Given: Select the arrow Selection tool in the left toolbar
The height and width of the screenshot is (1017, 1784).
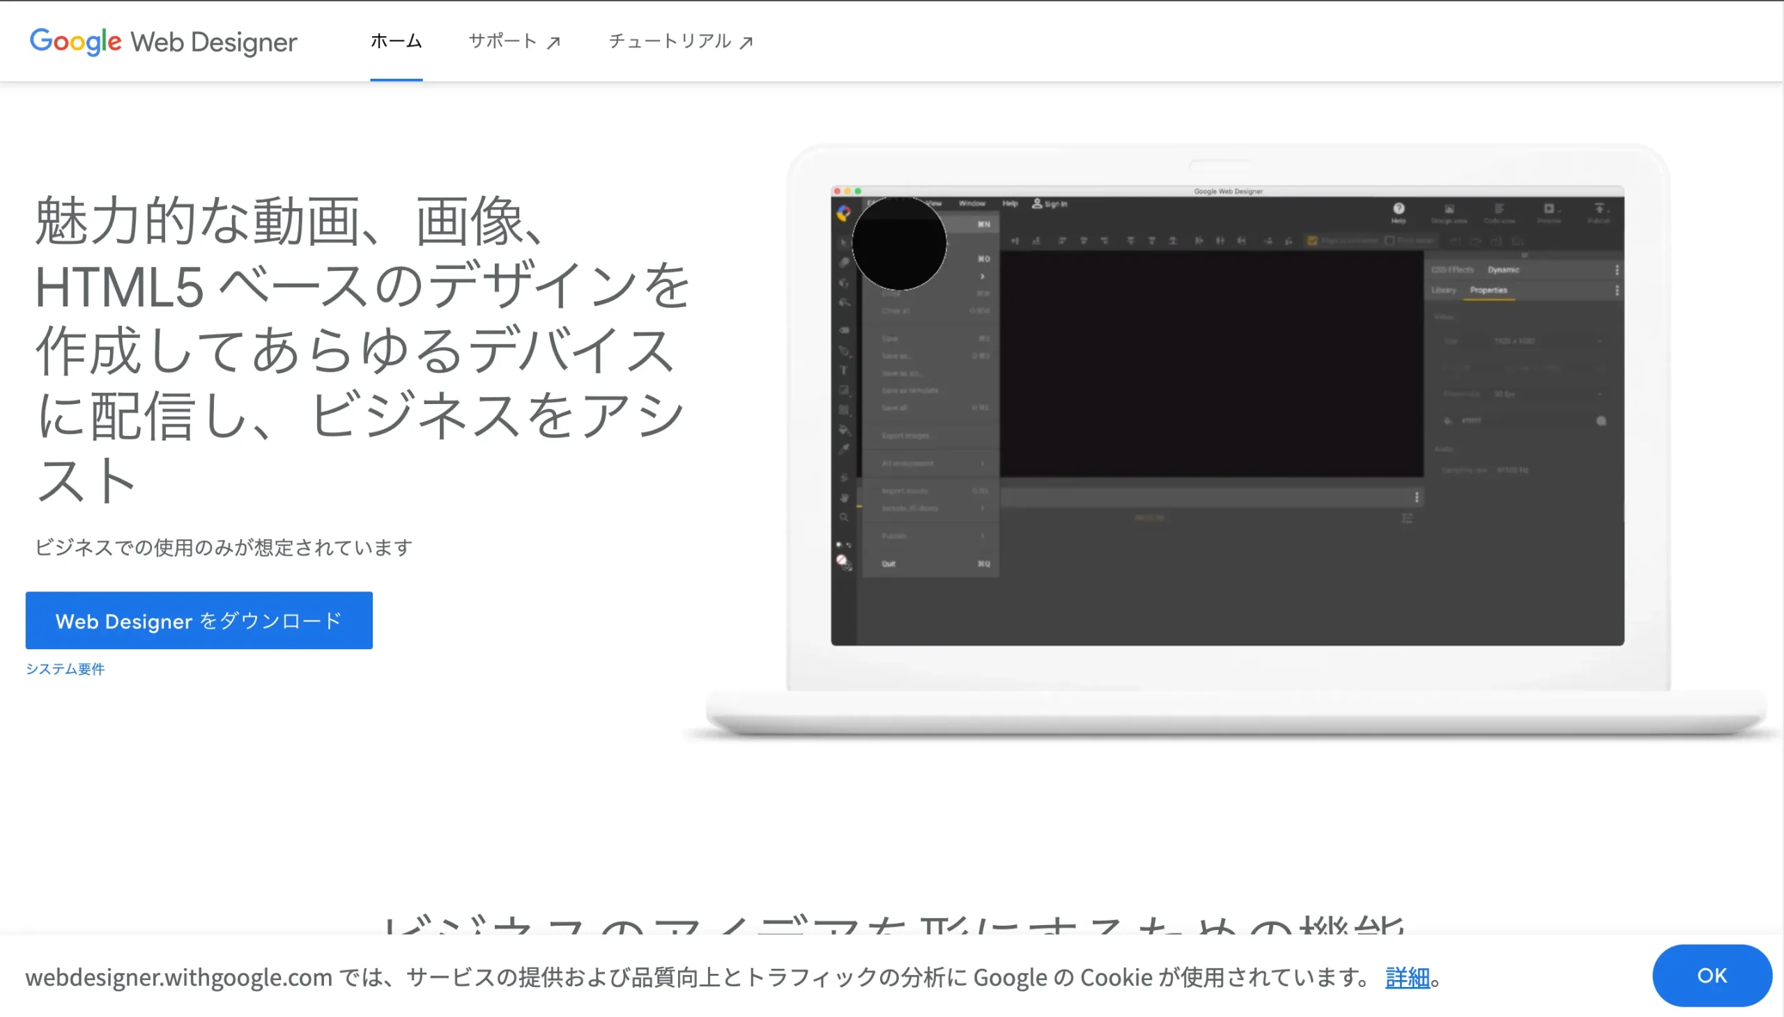Looking at the screenshot, I should tap(843, 244).
